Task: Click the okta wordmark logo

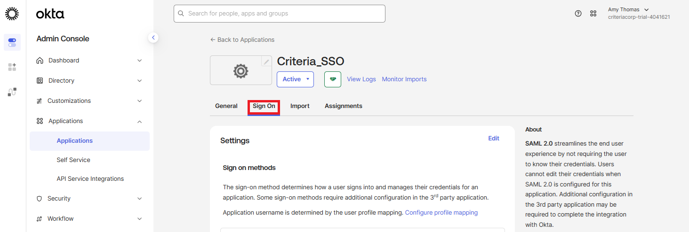Action: [x=50, y=14]
